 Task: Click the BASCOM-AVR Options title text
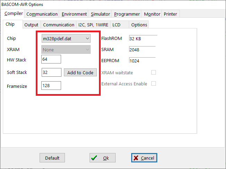[22, 5]
